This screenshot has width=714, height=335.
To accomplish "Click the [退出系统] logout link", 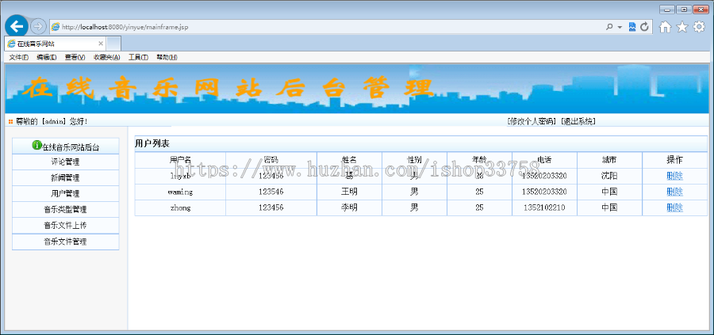I will pyautogui.click(x=578, y=121).
